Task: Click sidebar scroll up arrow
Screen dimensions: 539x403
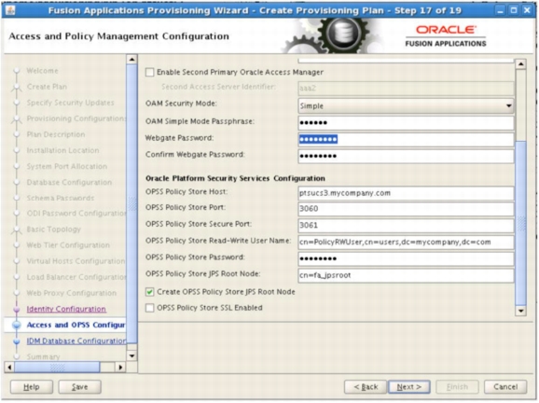Action: click(131, 60)
